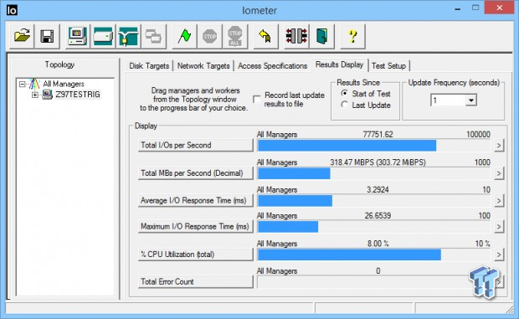Click the 26.6539 maximum response value
The height and width of the screenshot is (319, 519).
378,216
